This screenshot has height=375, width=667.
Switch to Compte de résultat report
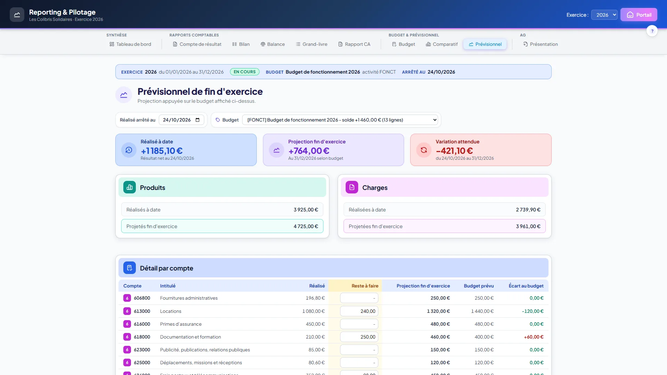(197, 44)
